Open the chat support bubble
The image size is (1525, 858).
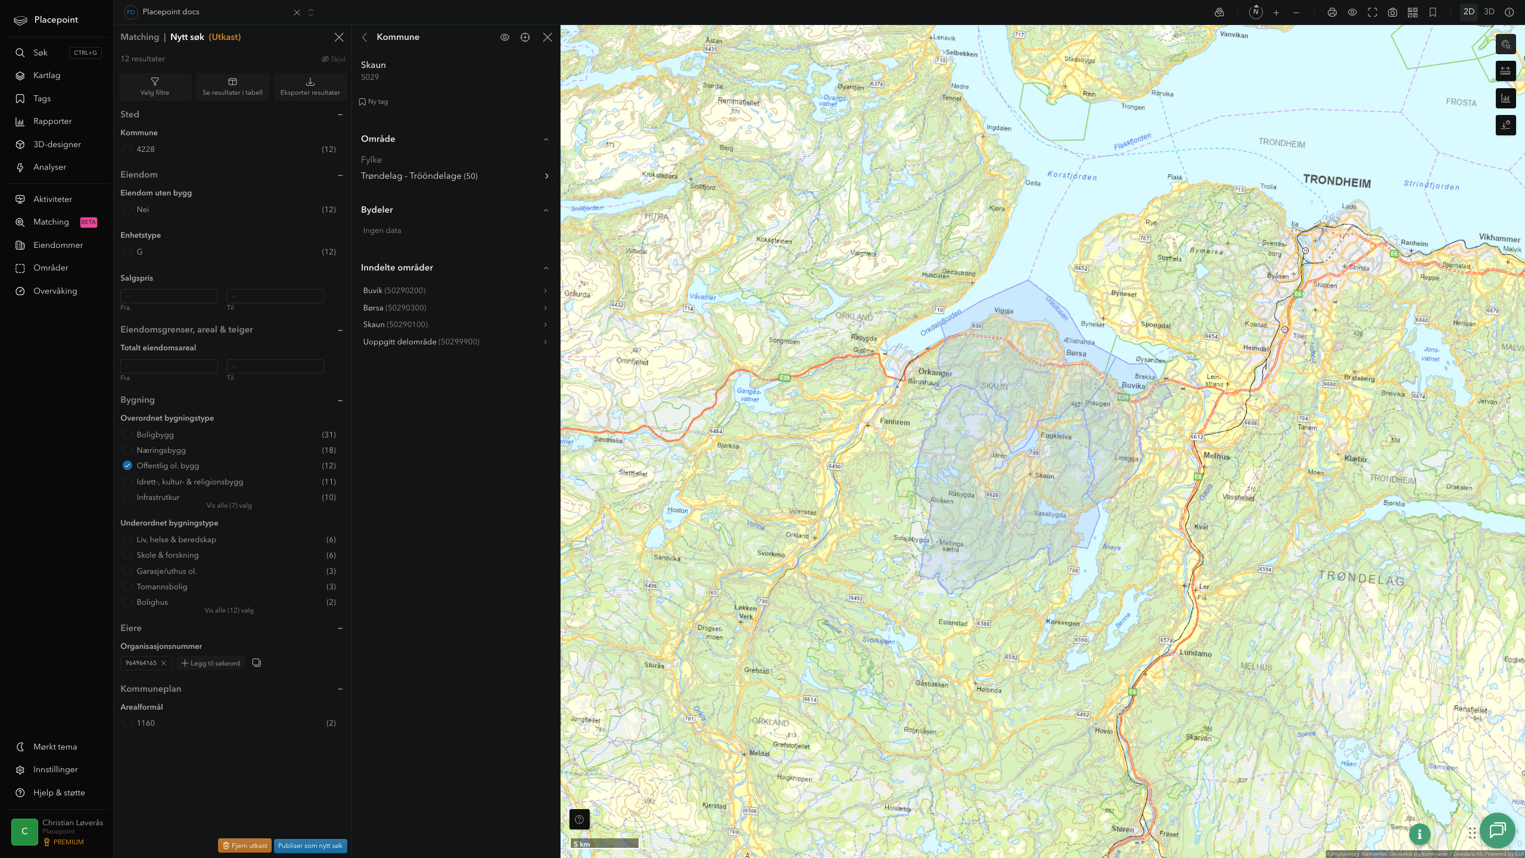1498,830
